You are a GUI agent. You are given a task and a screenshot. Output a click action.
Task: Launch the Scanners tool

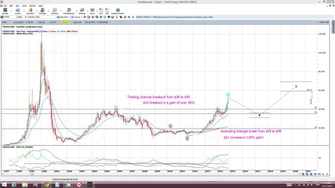tap(30, 11)
